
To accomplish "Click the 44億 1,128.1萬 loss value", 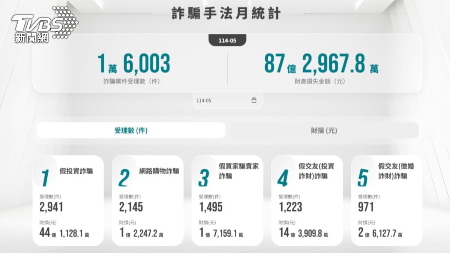I will [64, 233].
